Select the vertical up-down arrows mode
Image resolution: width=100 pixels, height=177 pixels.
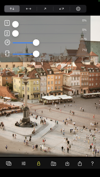12,9
